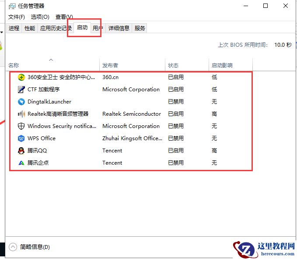Click Microsoft Corporation publisher in CTF row
297x259 pixels.
tap(131, 90)
